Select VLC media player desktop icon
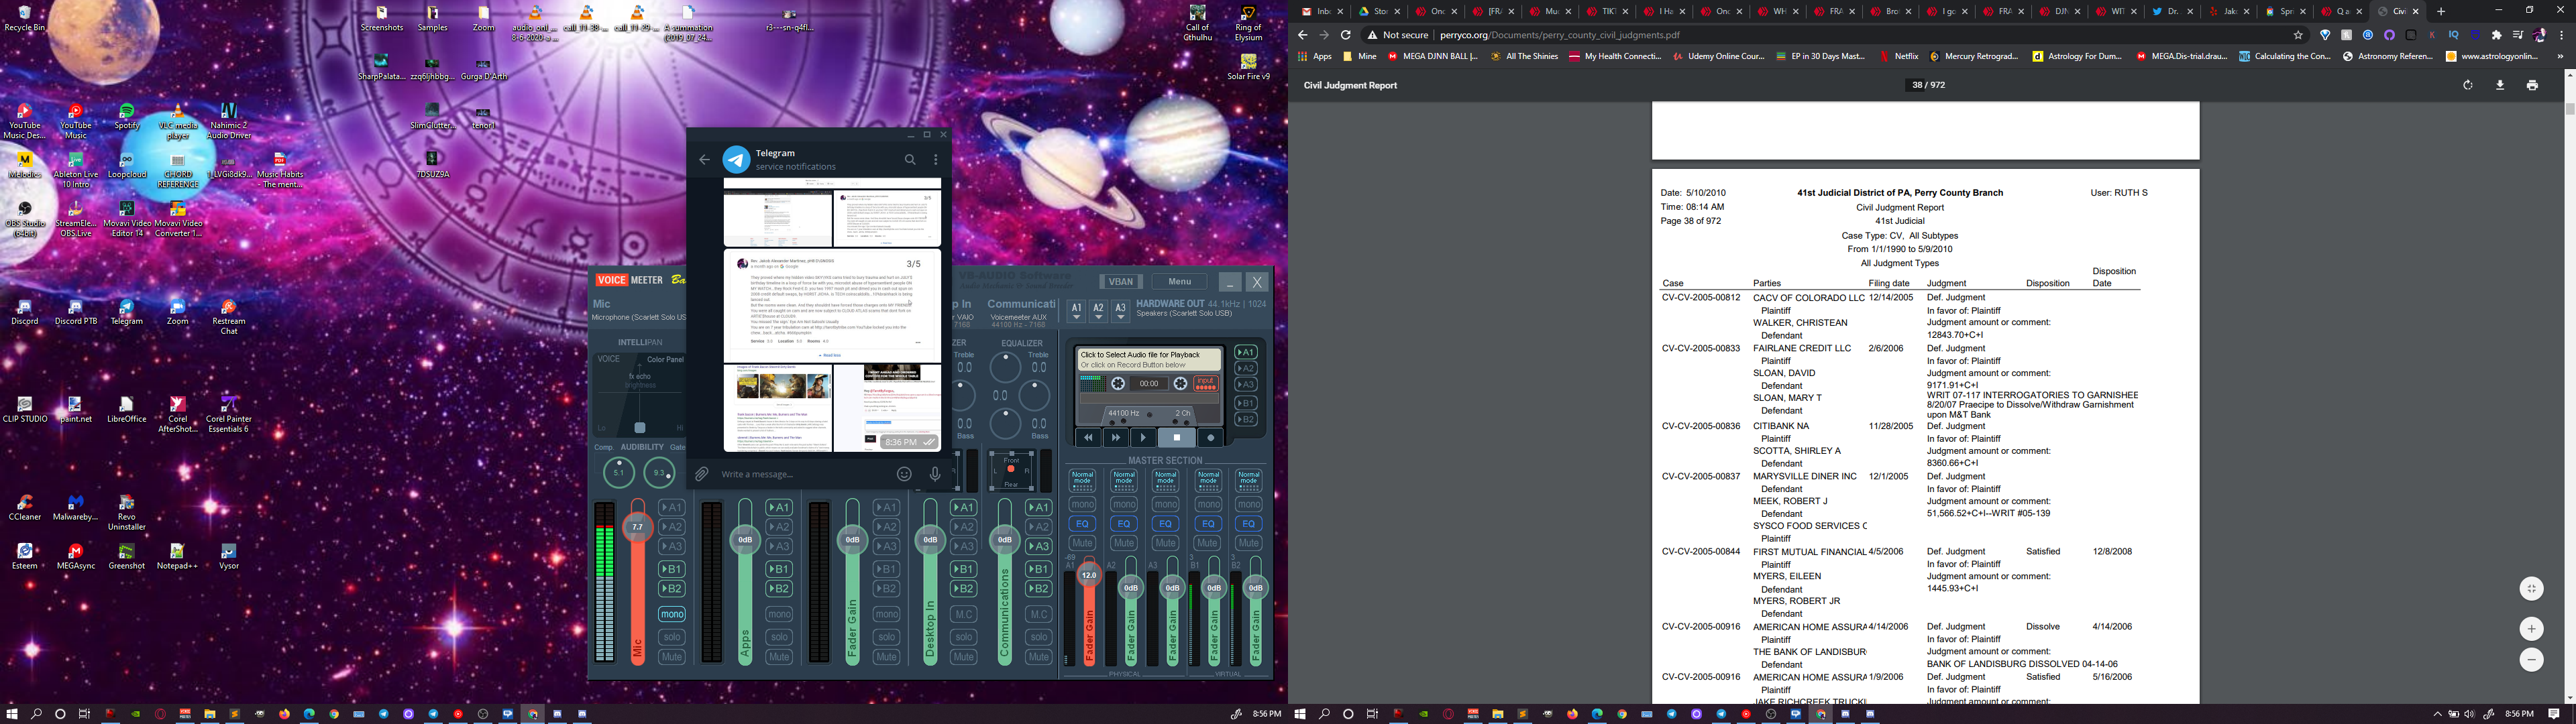The height and width of the screenshot is (724, 2576). (177, 121)
